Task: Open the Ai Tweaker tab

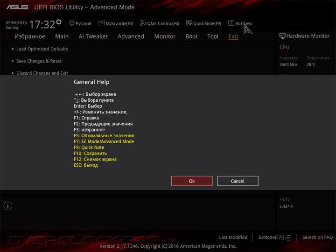Action: pyautogui.click(x=93, y=36)
